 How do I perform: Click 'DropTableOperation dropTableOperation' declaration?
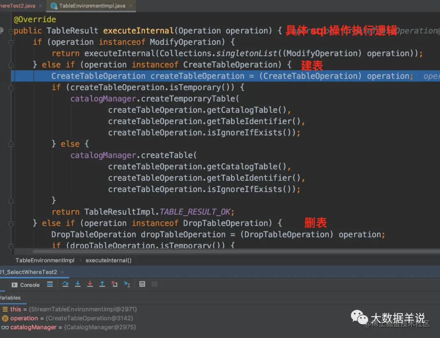[x=139, y=234]
